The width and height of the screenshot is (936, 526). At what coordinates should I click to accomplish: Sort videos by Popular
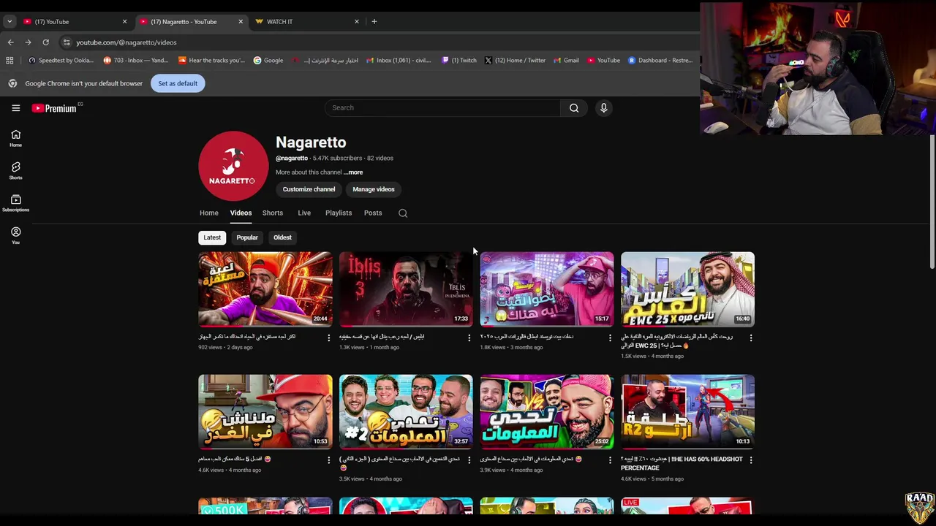(247, 237)
